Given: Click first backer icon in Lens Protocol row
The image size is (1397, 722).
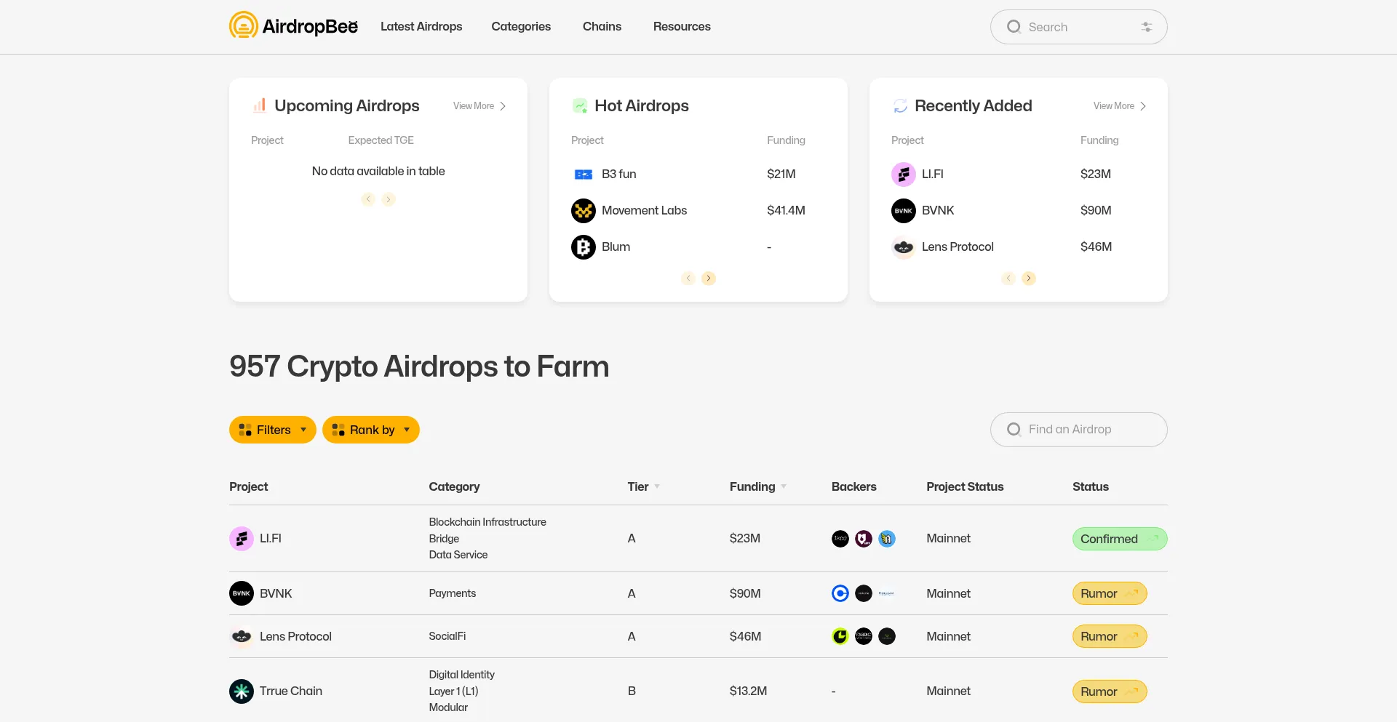Looking at the screenshot, I should coord(840,636).
